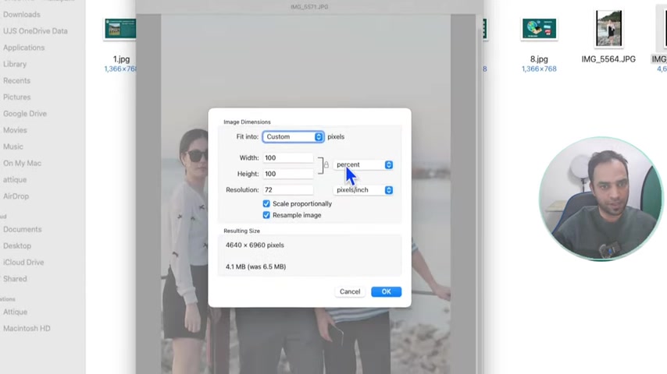Open the pixels/inch units dropdown
The width and height of the screenshot is (667, 374).
(x=363, y=190)
